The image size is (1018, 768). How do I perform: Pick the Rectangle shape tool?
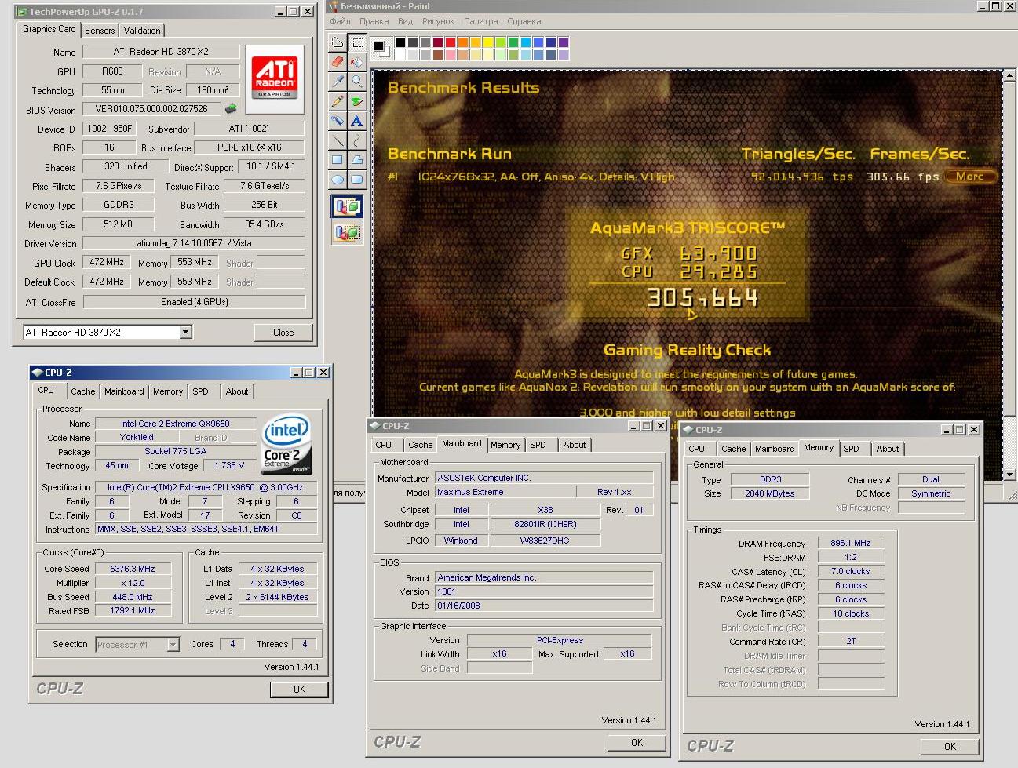coord(338,160)
